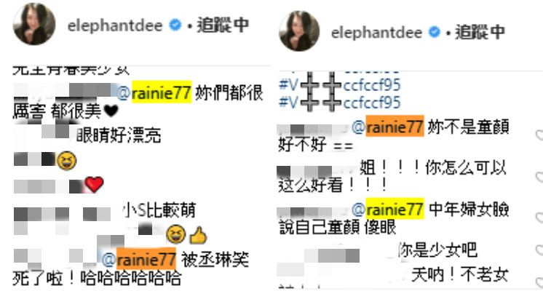This screenshot has height=291, width=543.
Task: Click the elephantdee username in the first post
Action: click(115, 25)
